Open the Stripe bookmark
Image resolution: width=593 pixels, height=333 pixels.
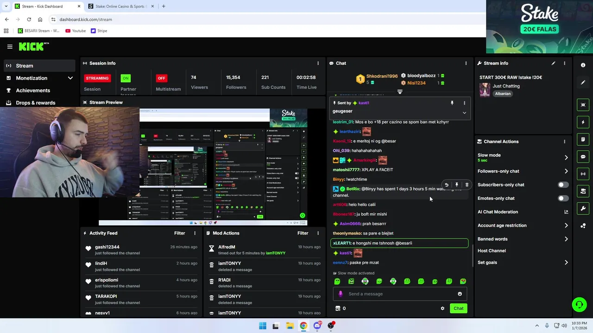(x=99, y=31)
